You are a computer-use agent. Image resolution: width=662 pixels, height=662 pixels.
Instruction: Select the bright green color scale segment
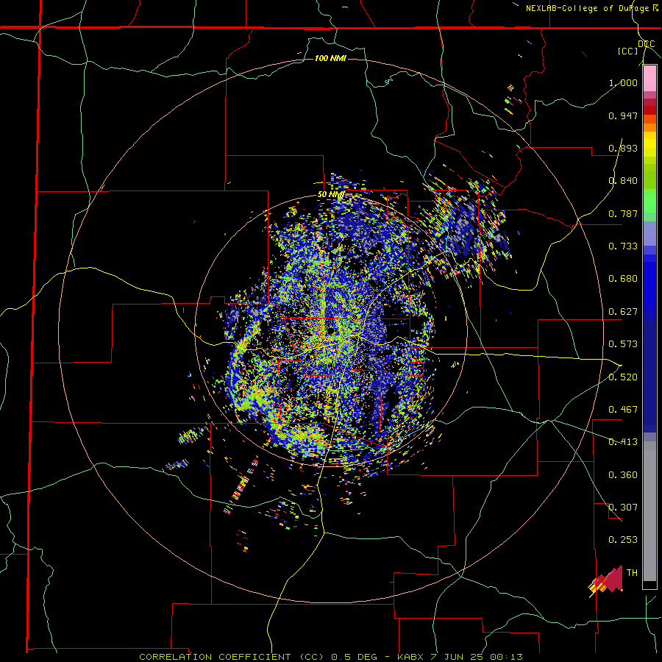pyautogui.click(x=649, y=201)
